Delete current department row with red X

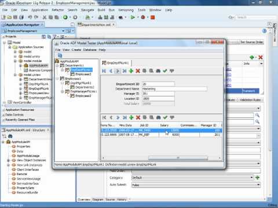pos(138,71)
